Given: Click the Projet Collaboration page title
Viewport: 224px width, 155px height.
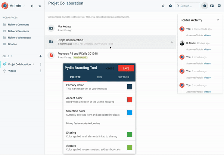Looking at the screenshot, I should (x=66, y=3).
